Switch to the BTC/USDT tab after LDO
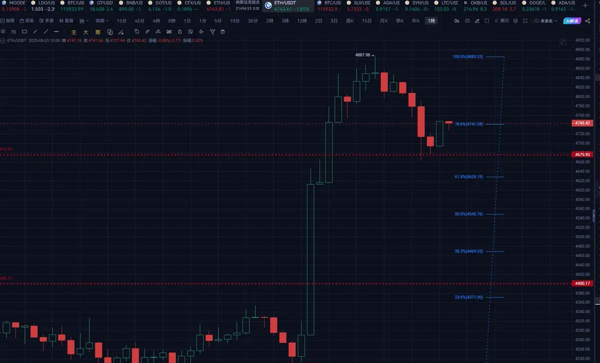Viewport: 600px width, 363px height. pyautogui.click(x=71, y=6)
